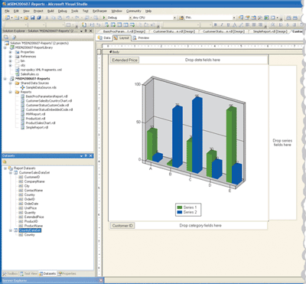
Task: Open the Datasets panel options dropdown arrow
Action: click(x=81, y=156)
